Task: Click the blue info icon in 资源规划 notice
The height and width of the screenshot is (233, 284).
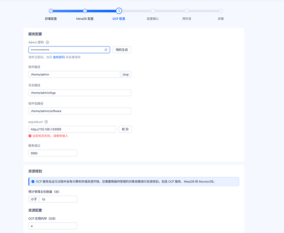Action: click(33, 182)
